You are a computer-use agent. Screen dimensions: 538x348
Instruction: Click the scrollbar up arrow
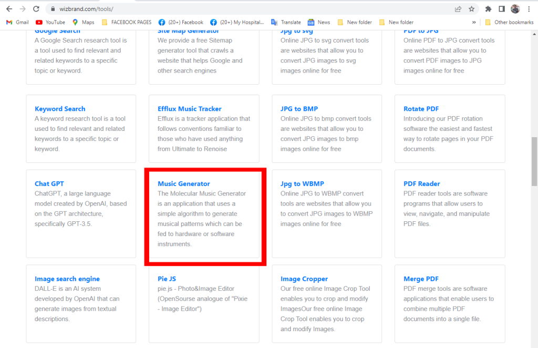534,34
